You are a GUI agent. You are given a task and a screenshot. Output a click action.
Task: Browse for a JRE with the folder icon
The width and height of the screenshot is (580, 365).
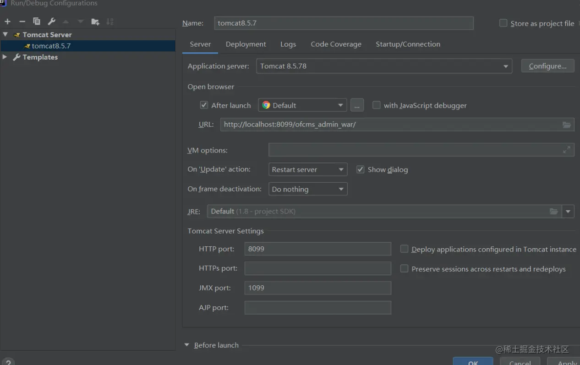tap(554, 211)
